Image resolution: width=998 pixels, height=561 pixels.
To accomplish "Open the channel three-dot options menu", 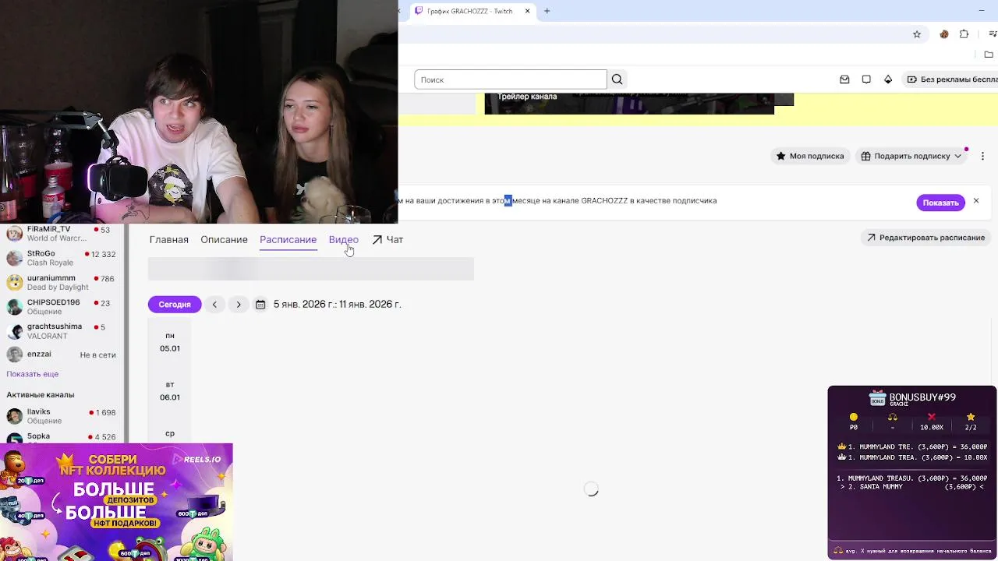I will [x=982, y=156].
